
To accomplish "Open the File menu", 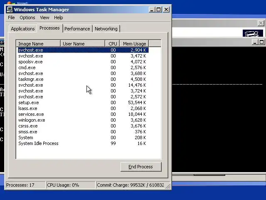I will point(11,17).
